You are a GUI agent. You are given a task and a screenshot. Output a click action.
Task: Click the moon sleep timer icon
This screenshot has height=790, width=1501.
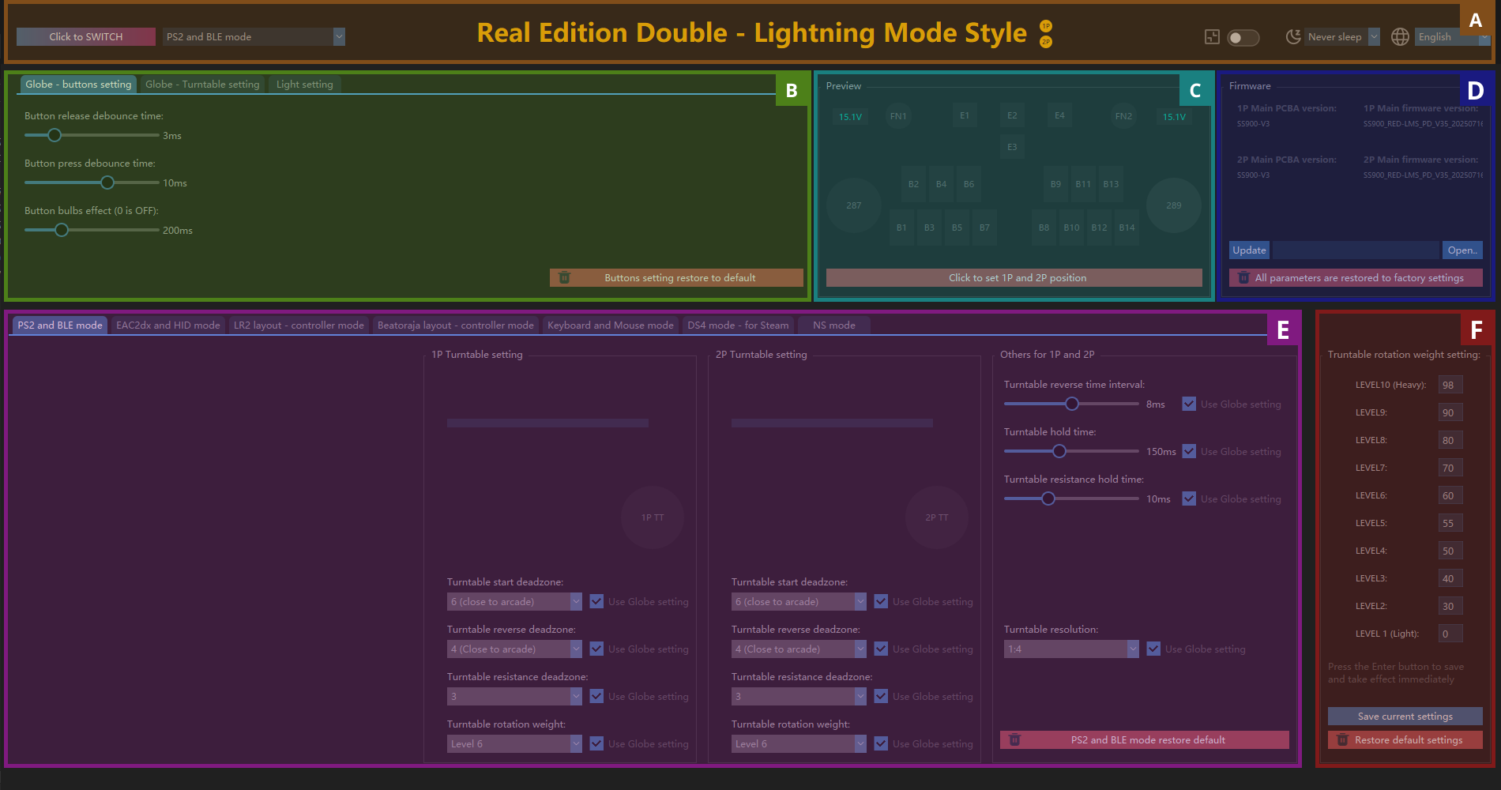click(x=1293, y=37)
